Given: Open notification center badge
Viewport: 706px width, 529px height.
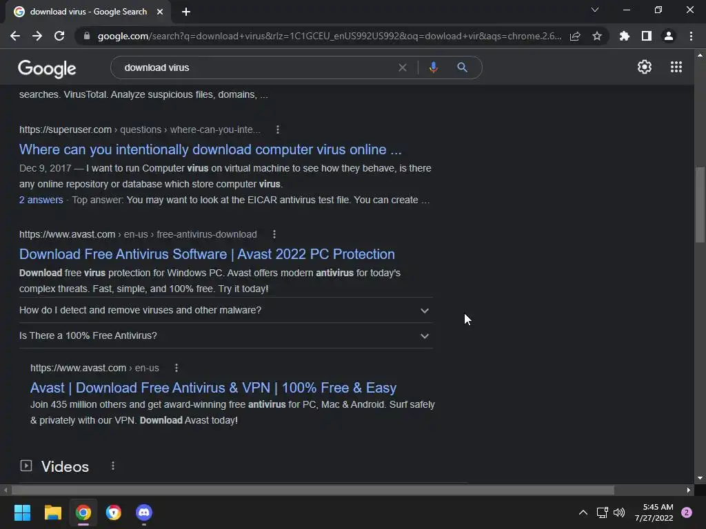Looking at the screenshot, I should [687, 512].
